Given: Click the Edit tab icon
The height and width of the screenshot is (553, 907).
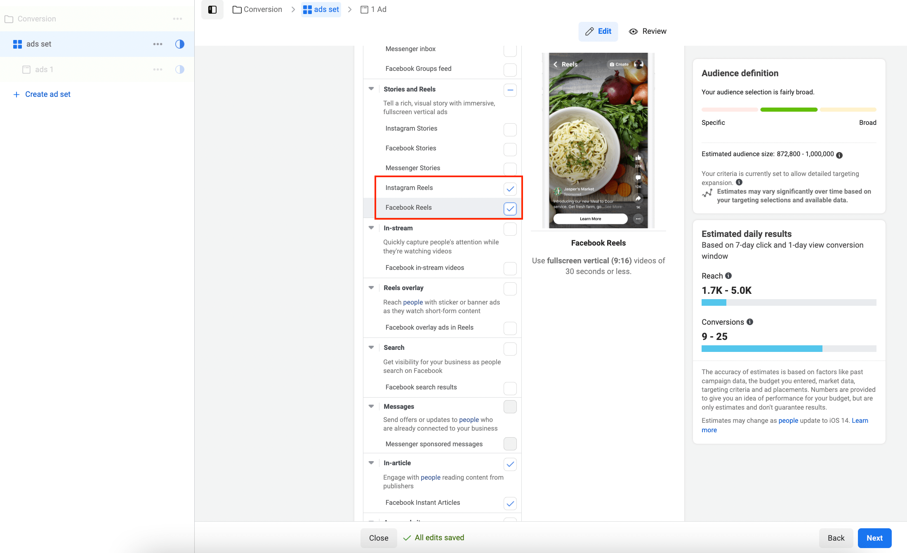Looking at the screenshot, I should pos(589,31).
